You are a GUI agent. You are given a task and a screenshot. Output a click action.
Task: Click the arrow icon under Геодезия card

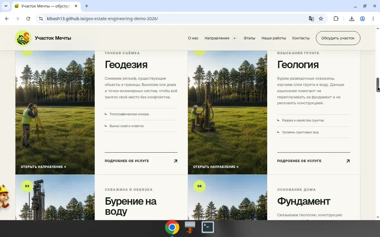[175, 161]
